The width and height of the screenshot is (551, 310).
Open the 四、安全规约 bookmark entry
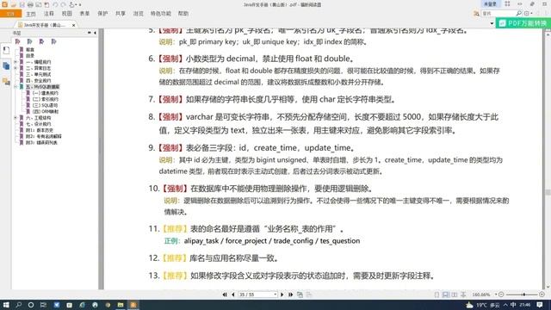[x=38, y=81]
